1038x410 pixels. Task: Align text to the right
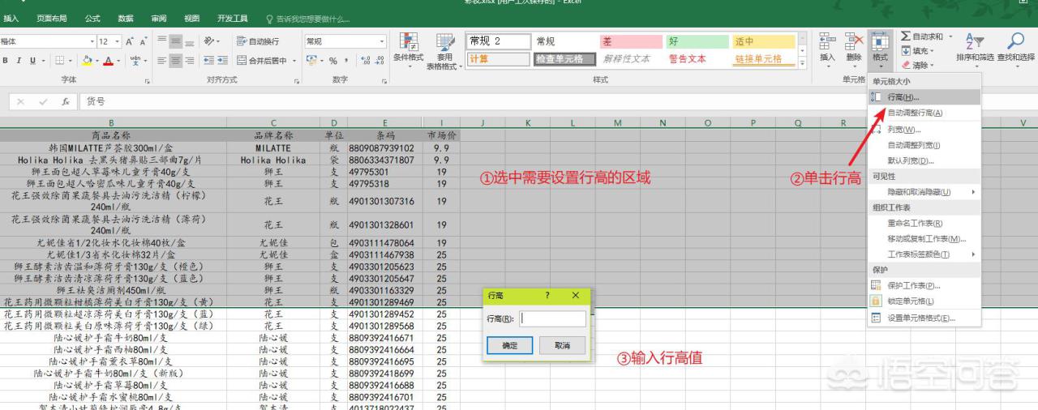pyautogui.click(x=190, y=61)
